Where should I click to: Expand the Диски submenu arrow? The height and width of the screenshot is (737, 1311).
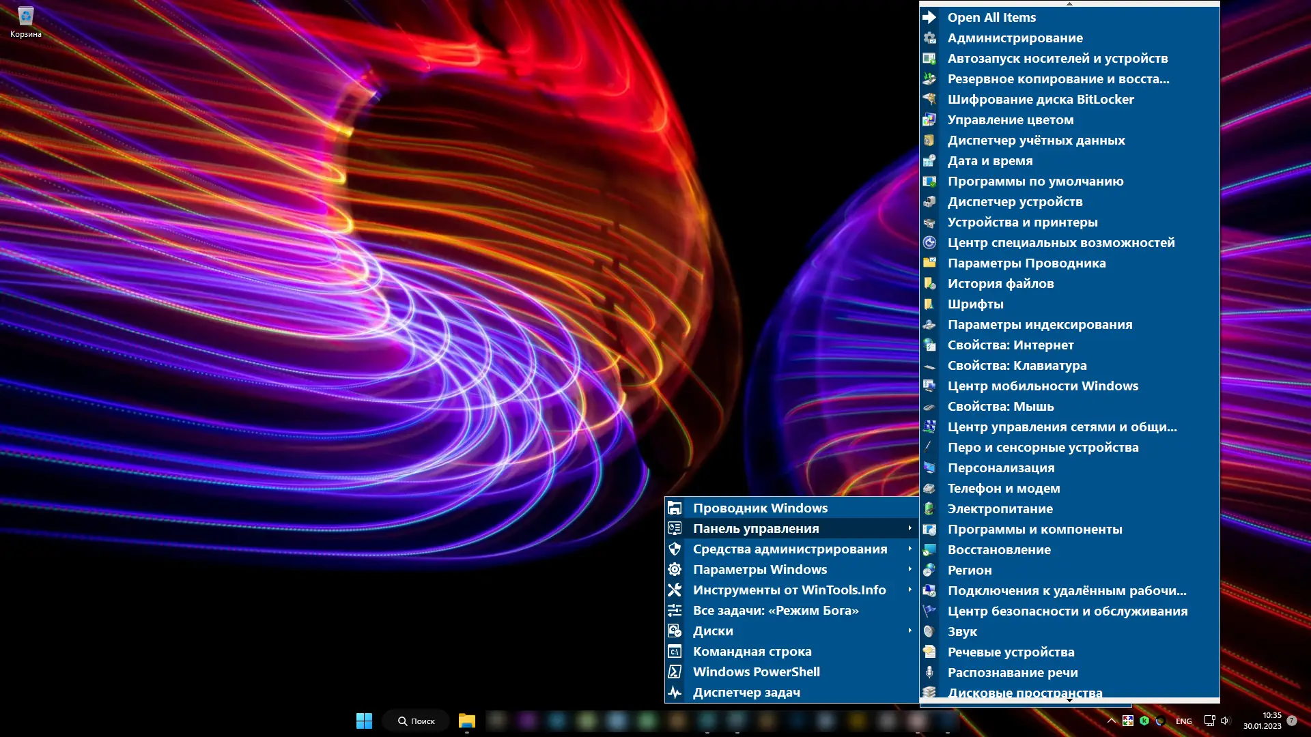(910, 631)
